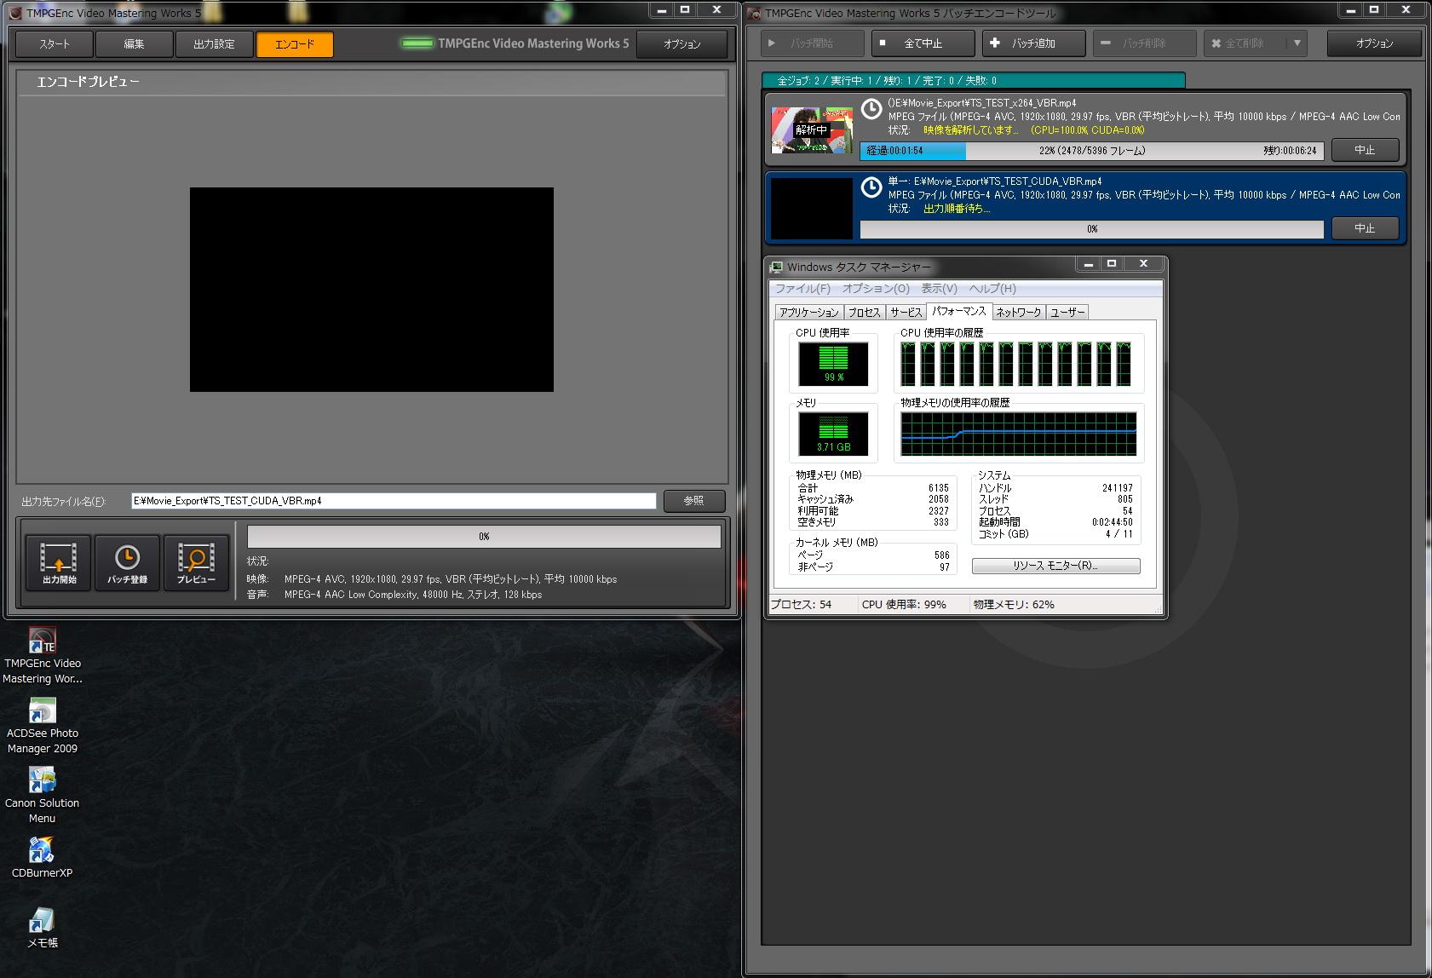The width and height of the screenshot is (1432, 978).
Task: Click CPU 使用率: 99% in status bar
Action: pyautogui.click(x=904, y=604)
